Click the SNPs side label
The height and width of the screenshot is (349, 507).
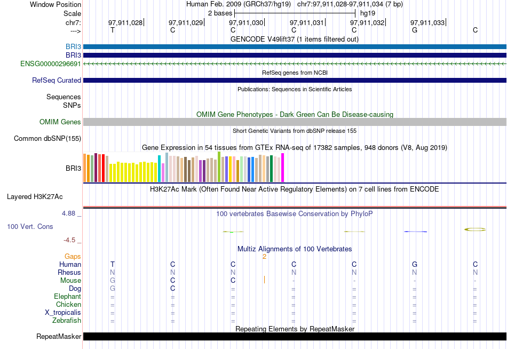coord(72,105)
